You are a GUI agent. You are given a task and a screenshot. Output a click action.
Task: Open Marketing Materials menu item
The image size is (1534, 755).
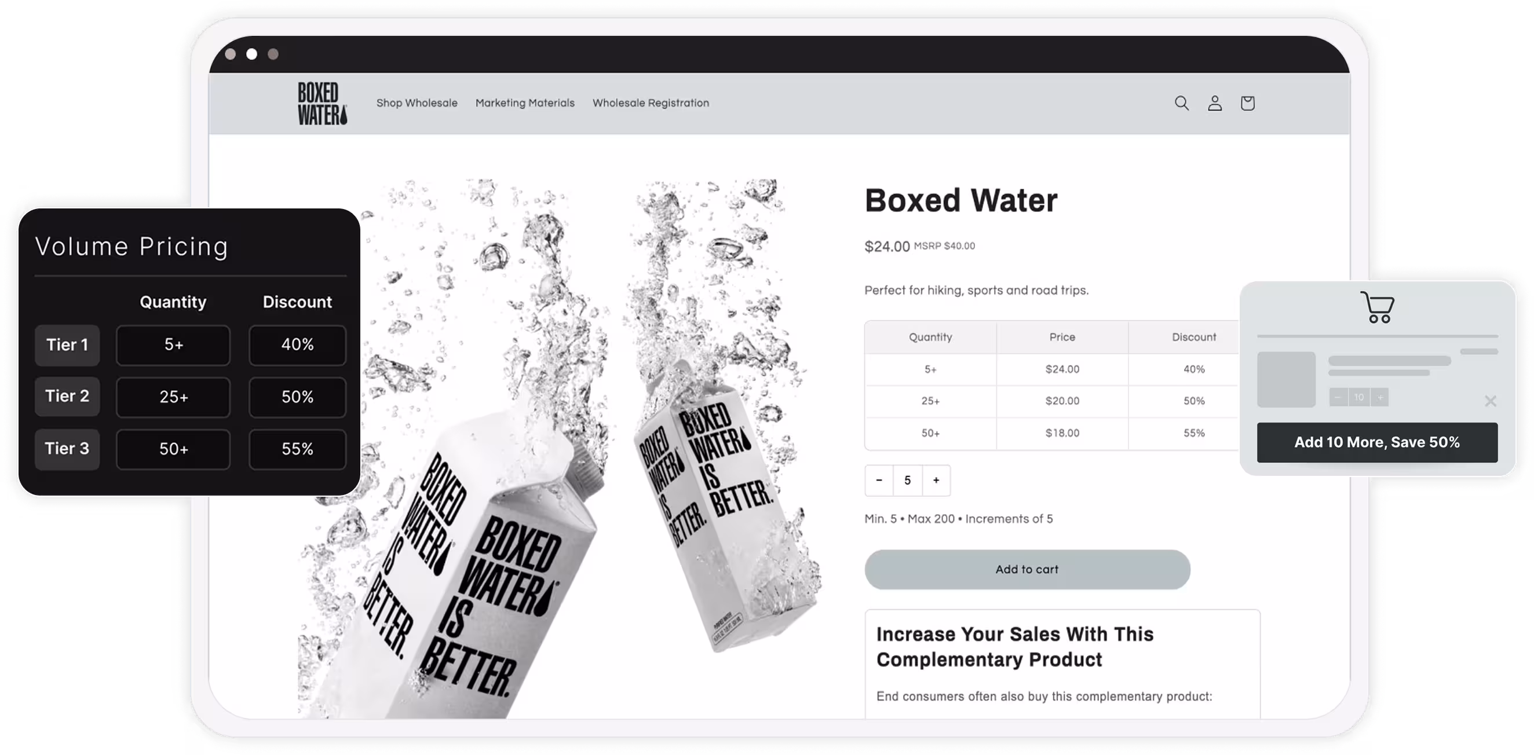coord(525,103)
